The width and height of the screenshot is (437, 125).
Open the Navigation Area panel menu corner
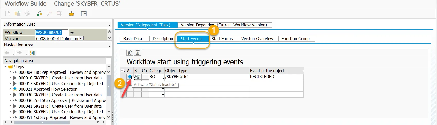[110, 46]
